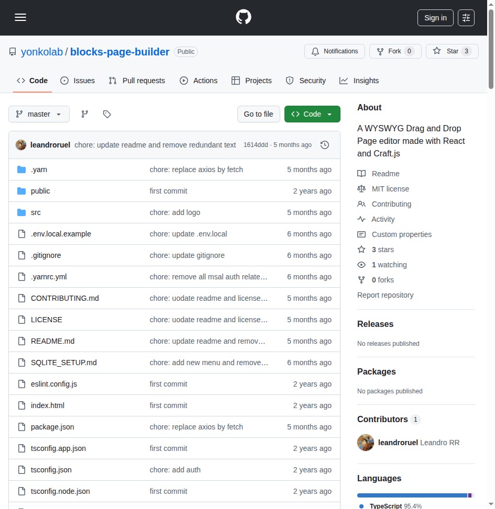Image resolution: width=495 pixels, height=509 pixels.
Task: Fork the repository
Action: (x=395, y=51)
